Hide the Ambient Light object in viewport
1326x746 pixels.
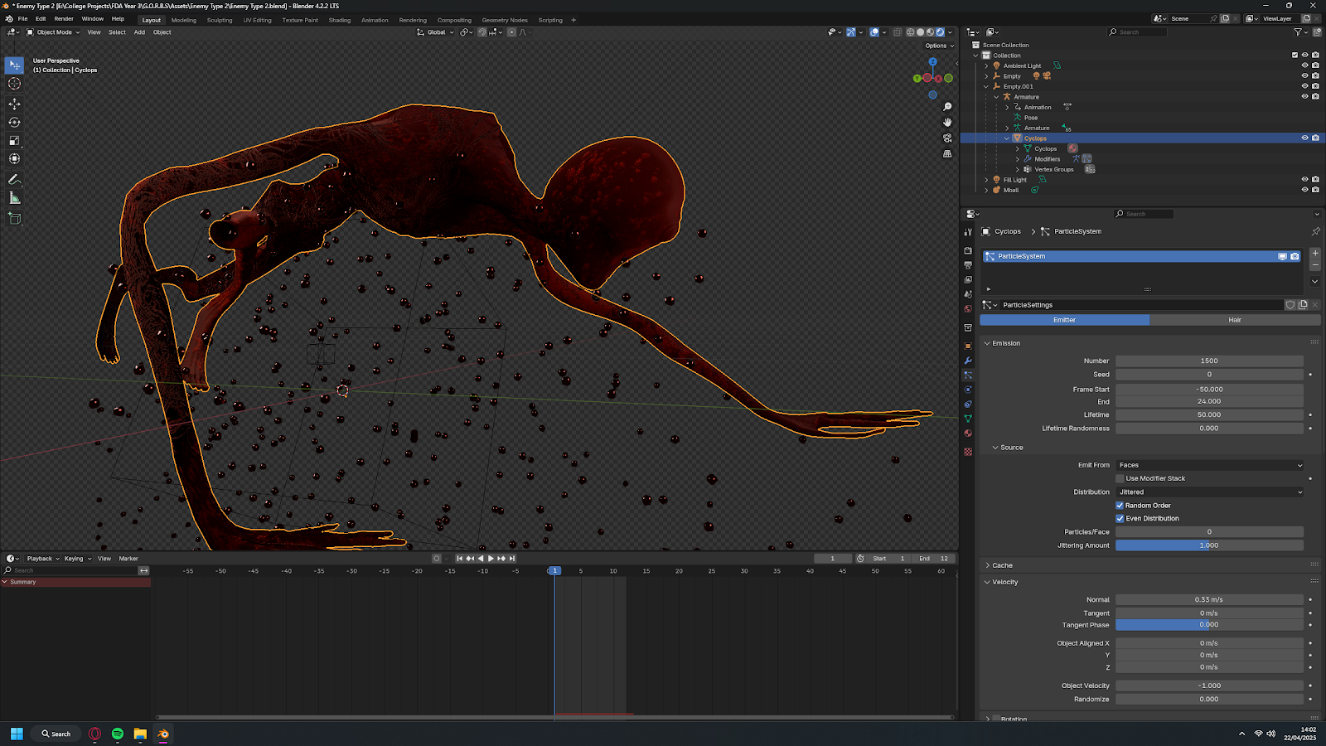pyautogui.click(x=1304, y=65)
